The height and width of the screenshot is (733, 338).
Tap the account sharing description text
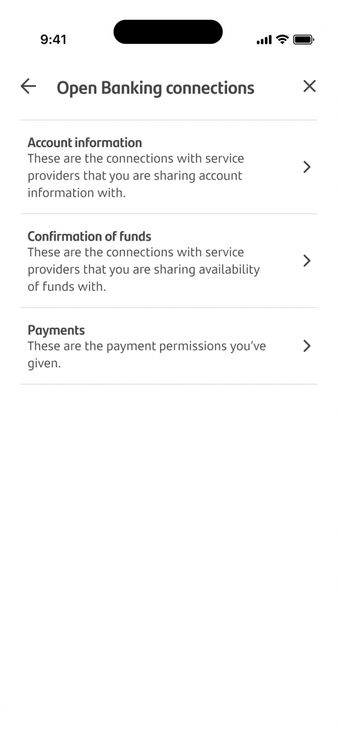(x=135, y=175)
